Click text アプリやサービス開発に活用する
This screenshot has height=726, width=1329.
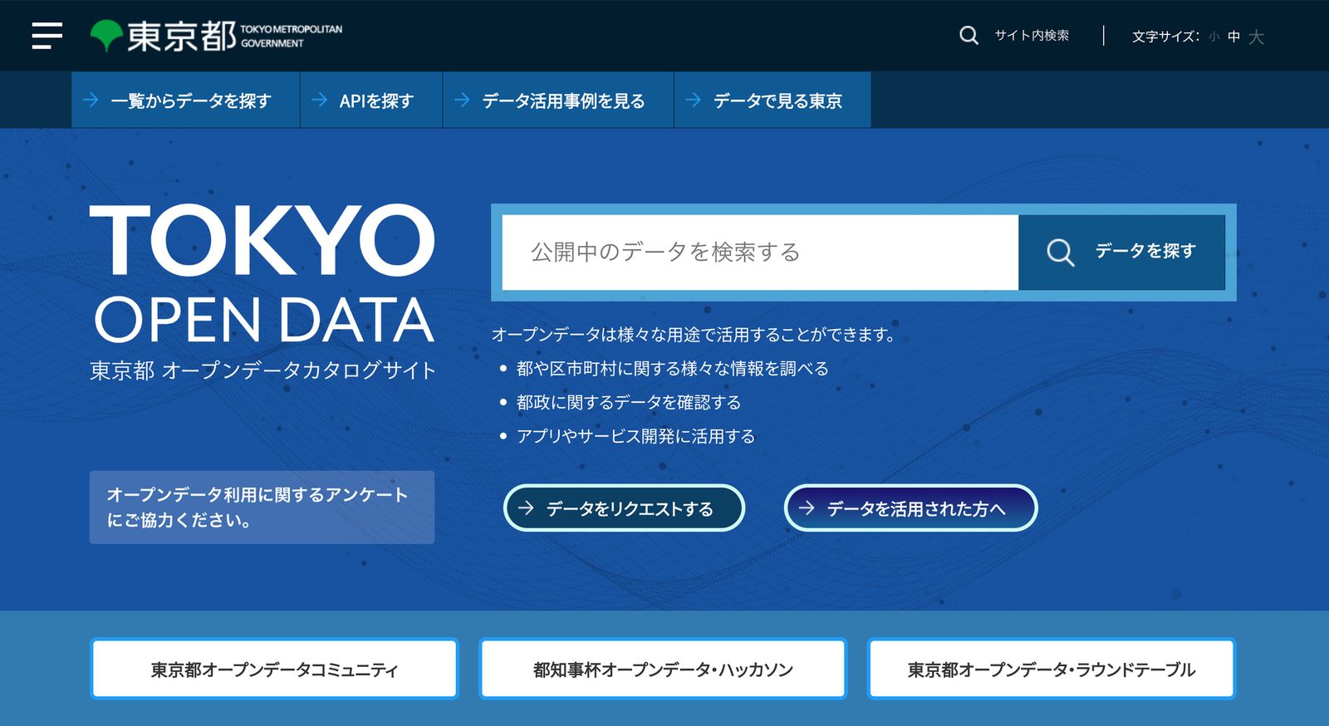(x=636, y=436)
